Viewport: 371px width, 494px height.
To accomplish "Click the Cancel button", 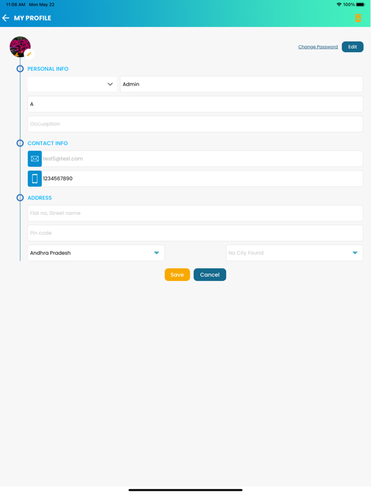I will tap(210, 275).
